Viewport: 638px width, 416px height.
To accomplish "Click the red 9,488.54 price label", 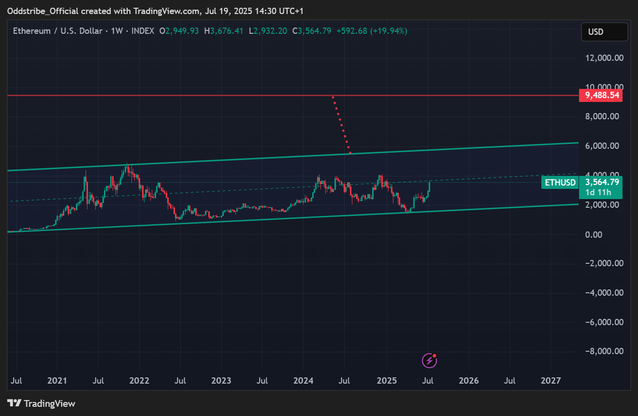I will click(x=601, y=95).
